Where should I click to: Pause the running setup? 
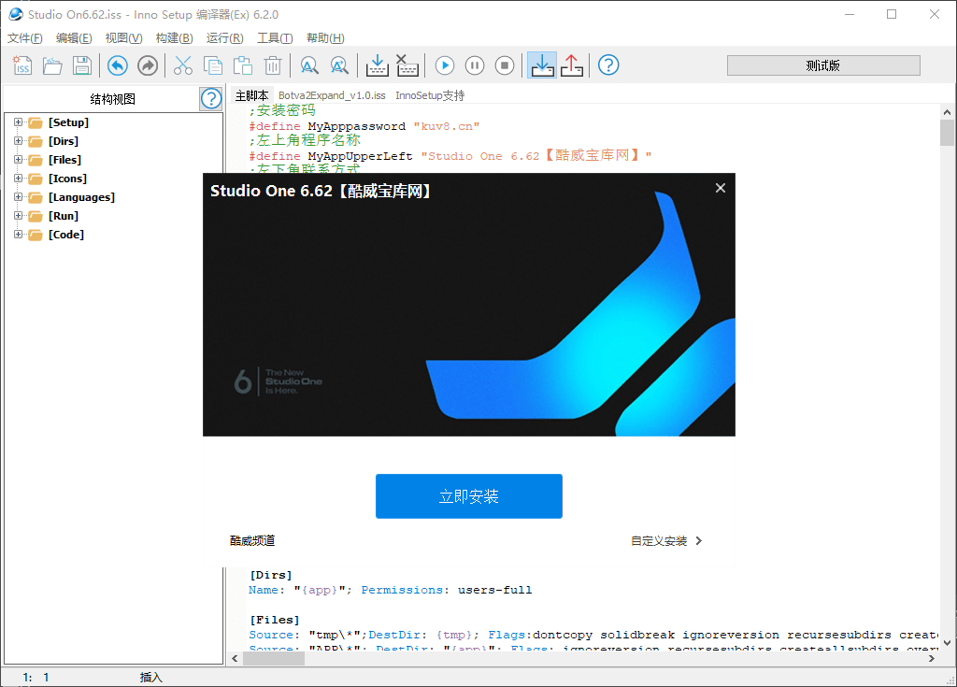[475, 65]
